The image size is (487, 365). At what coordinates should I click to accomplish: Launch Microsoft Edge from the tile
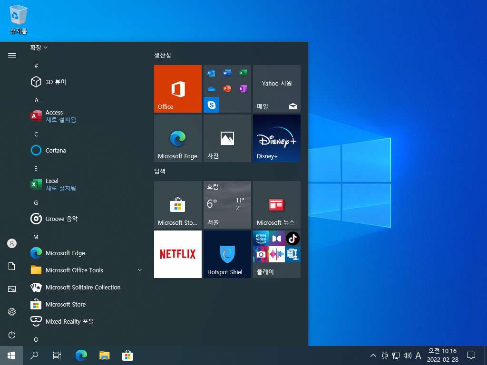click(x=178, y=138)
